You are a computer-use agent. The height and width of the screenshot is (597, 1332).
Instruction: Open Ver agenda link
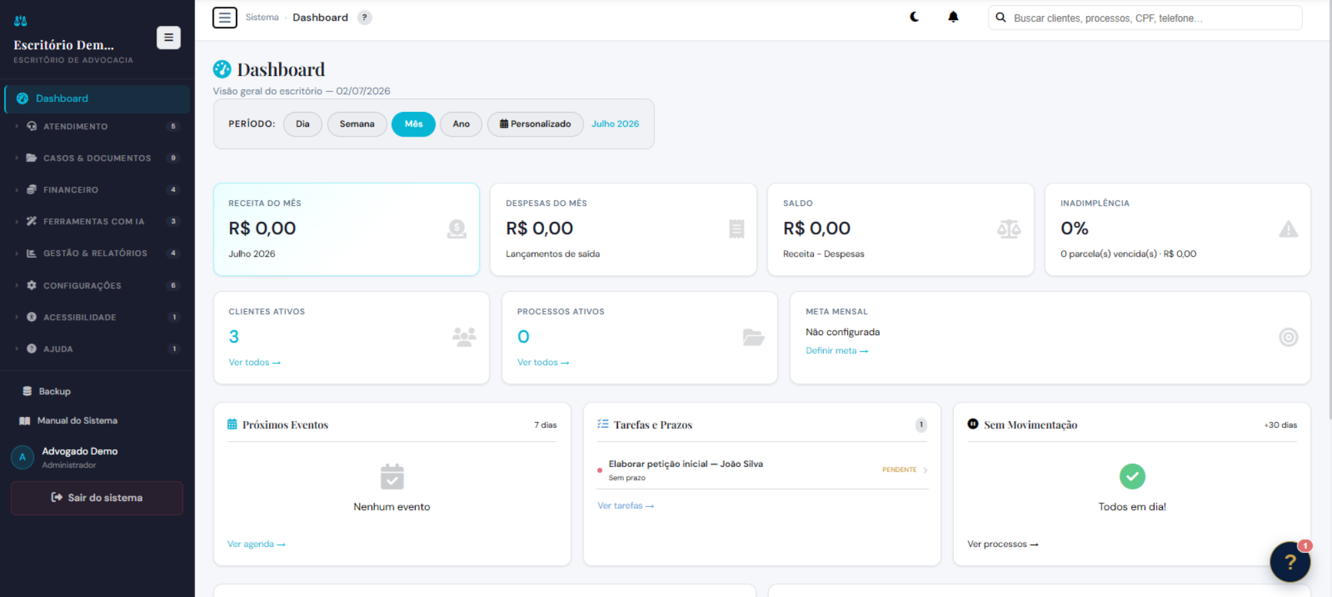click(x=256, y=544)
